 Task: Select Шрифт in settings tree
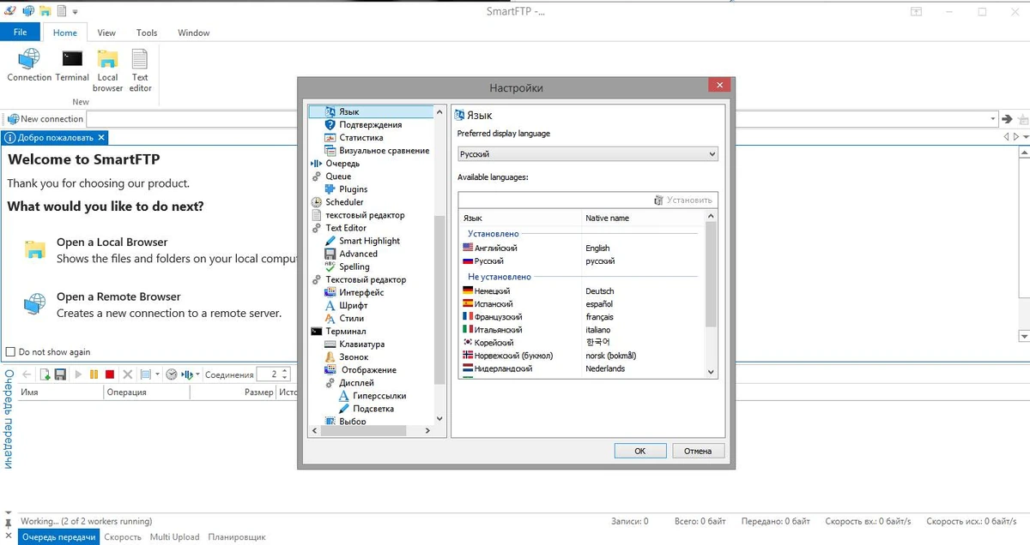pyautogui.click(x=353, y=305)
